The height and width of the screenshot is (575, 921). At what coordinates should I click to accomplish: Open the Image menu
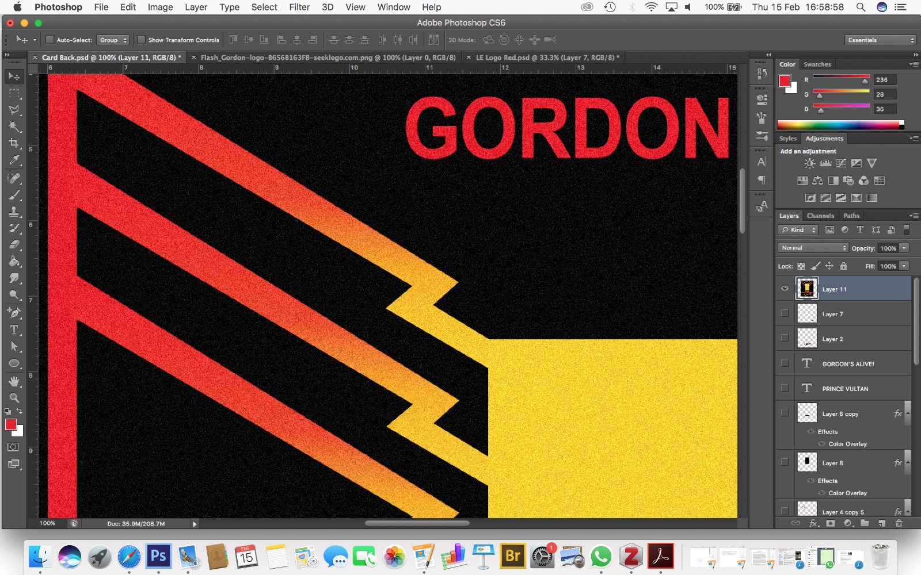coord(160,7)
